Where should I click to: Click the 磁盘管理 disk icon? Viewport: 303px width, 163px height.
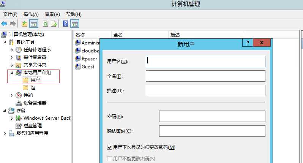pyautogui.click(x=19, y=126)
